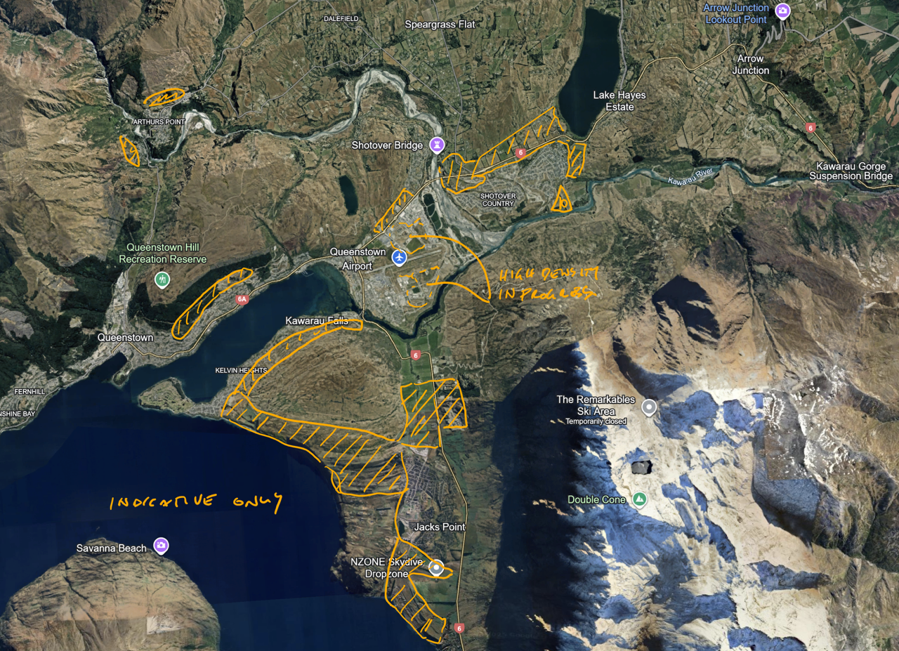This screenshot has height=651, width=899.
Task: Click the Queenstown Airport plane icon
Action: (399, 258)
